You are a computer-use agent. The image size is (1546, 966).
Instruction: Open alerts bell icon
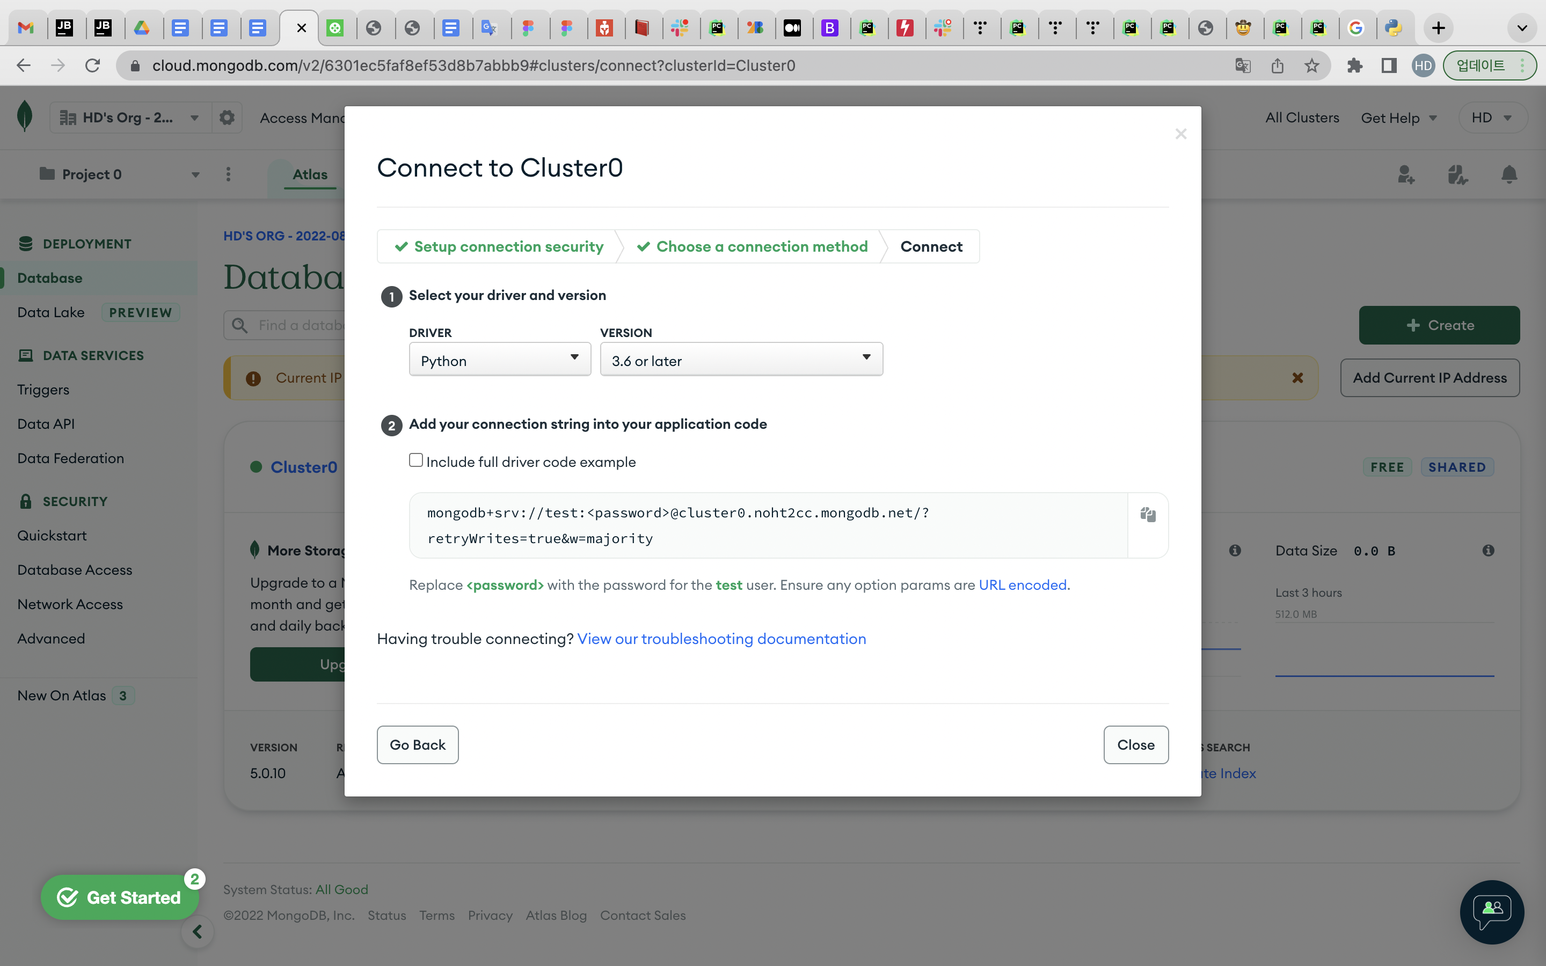coord(1509,174)
